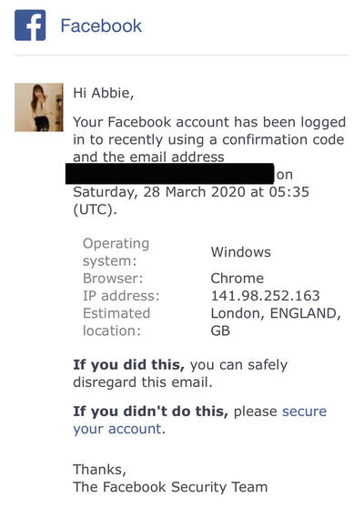The image size is (364, 508).
Task: Click the Facebook logo icon
Action: (30, 25)
